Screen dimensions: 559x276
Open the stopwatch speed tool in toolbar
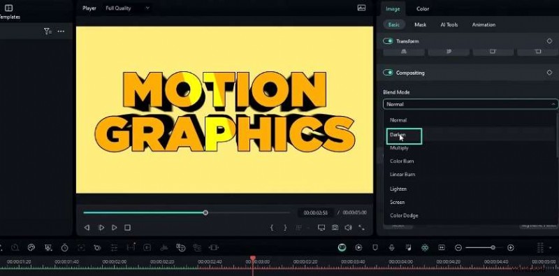coord(64,247)
